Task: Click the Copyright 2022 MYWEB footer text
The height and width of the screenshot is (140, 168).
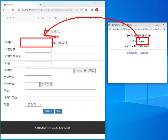Action: (52, 128)
